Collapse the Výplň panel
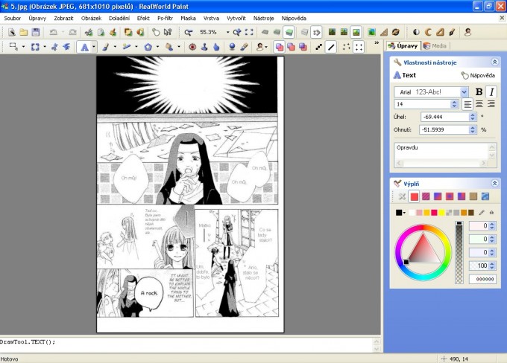507x363 pixels. (x=494, y=183)
